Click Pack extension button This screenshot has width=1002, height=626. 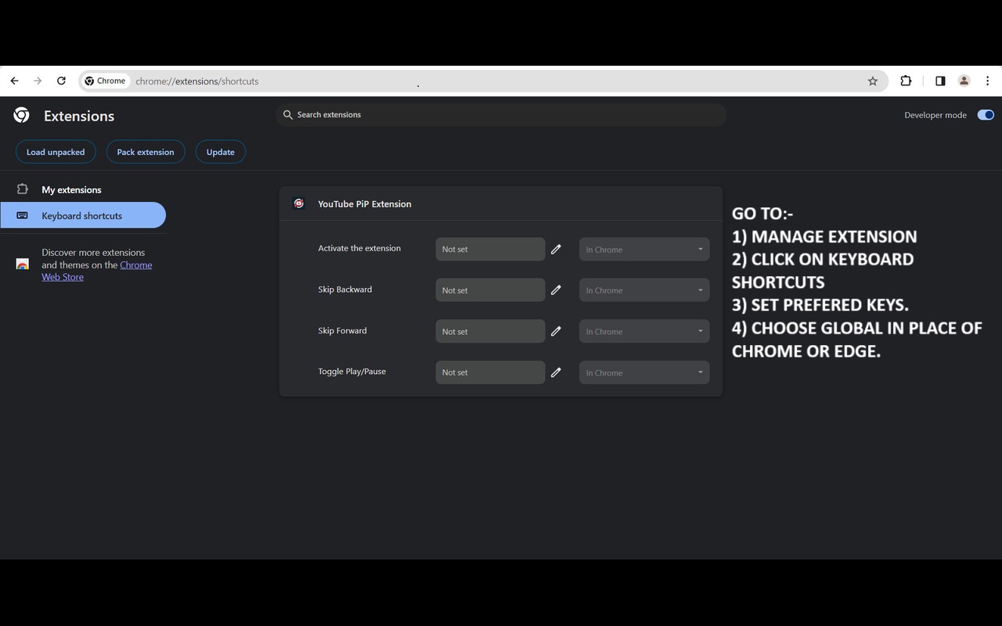click(146, 152)
